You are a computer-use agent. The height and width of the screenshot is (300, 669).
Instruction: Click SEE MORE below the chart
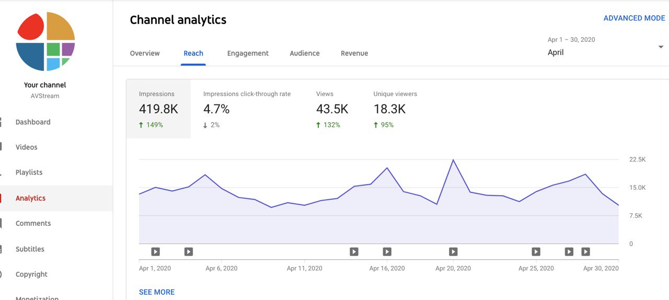157,292
